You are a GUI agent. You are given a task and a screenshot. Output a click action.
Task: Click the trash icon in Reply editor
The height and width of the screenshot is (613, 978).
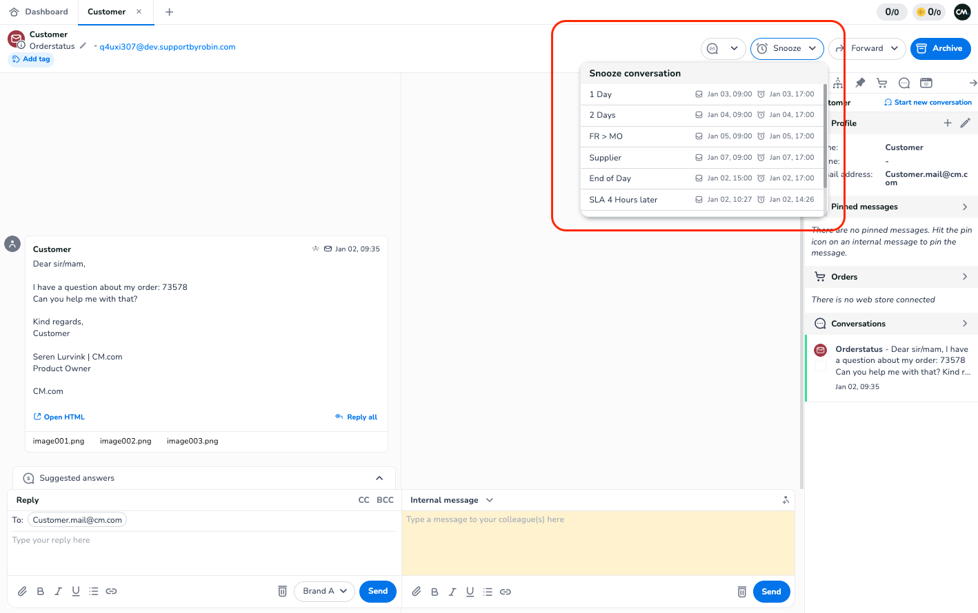[282, 591]
